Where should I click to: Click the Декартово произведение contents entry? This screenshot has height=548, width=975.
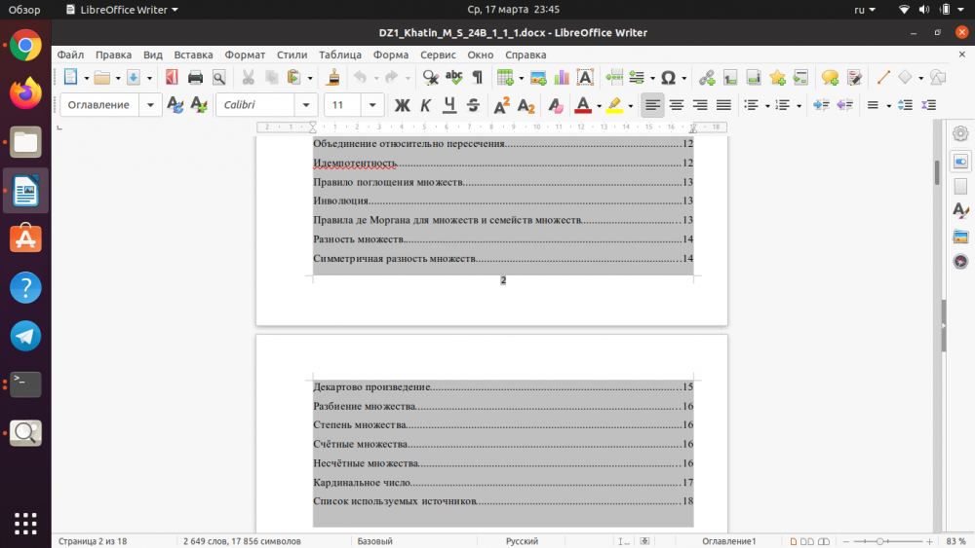click(371, 387)
